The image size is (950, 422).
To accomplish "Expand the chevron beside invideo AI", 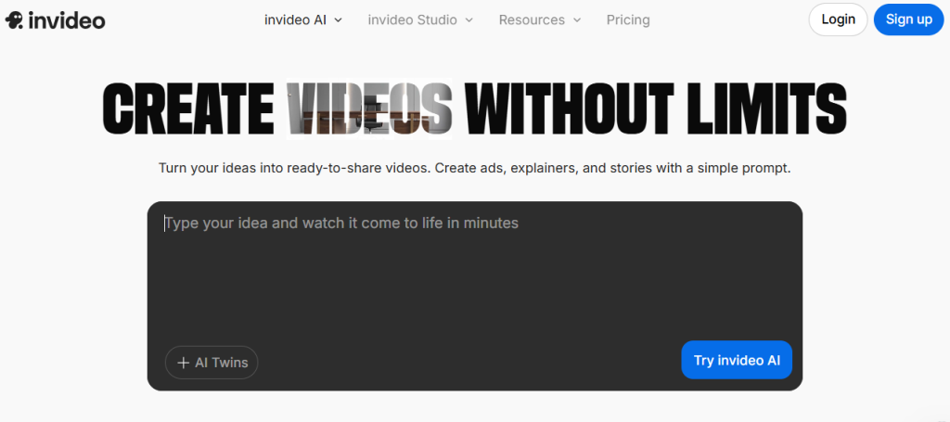I will click(338, 19).
